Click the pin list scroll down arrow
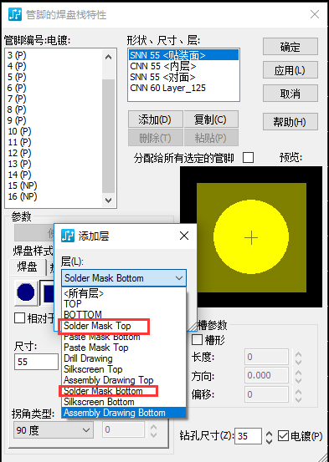Screen dimensions: 329x462 tap(108, 201)
